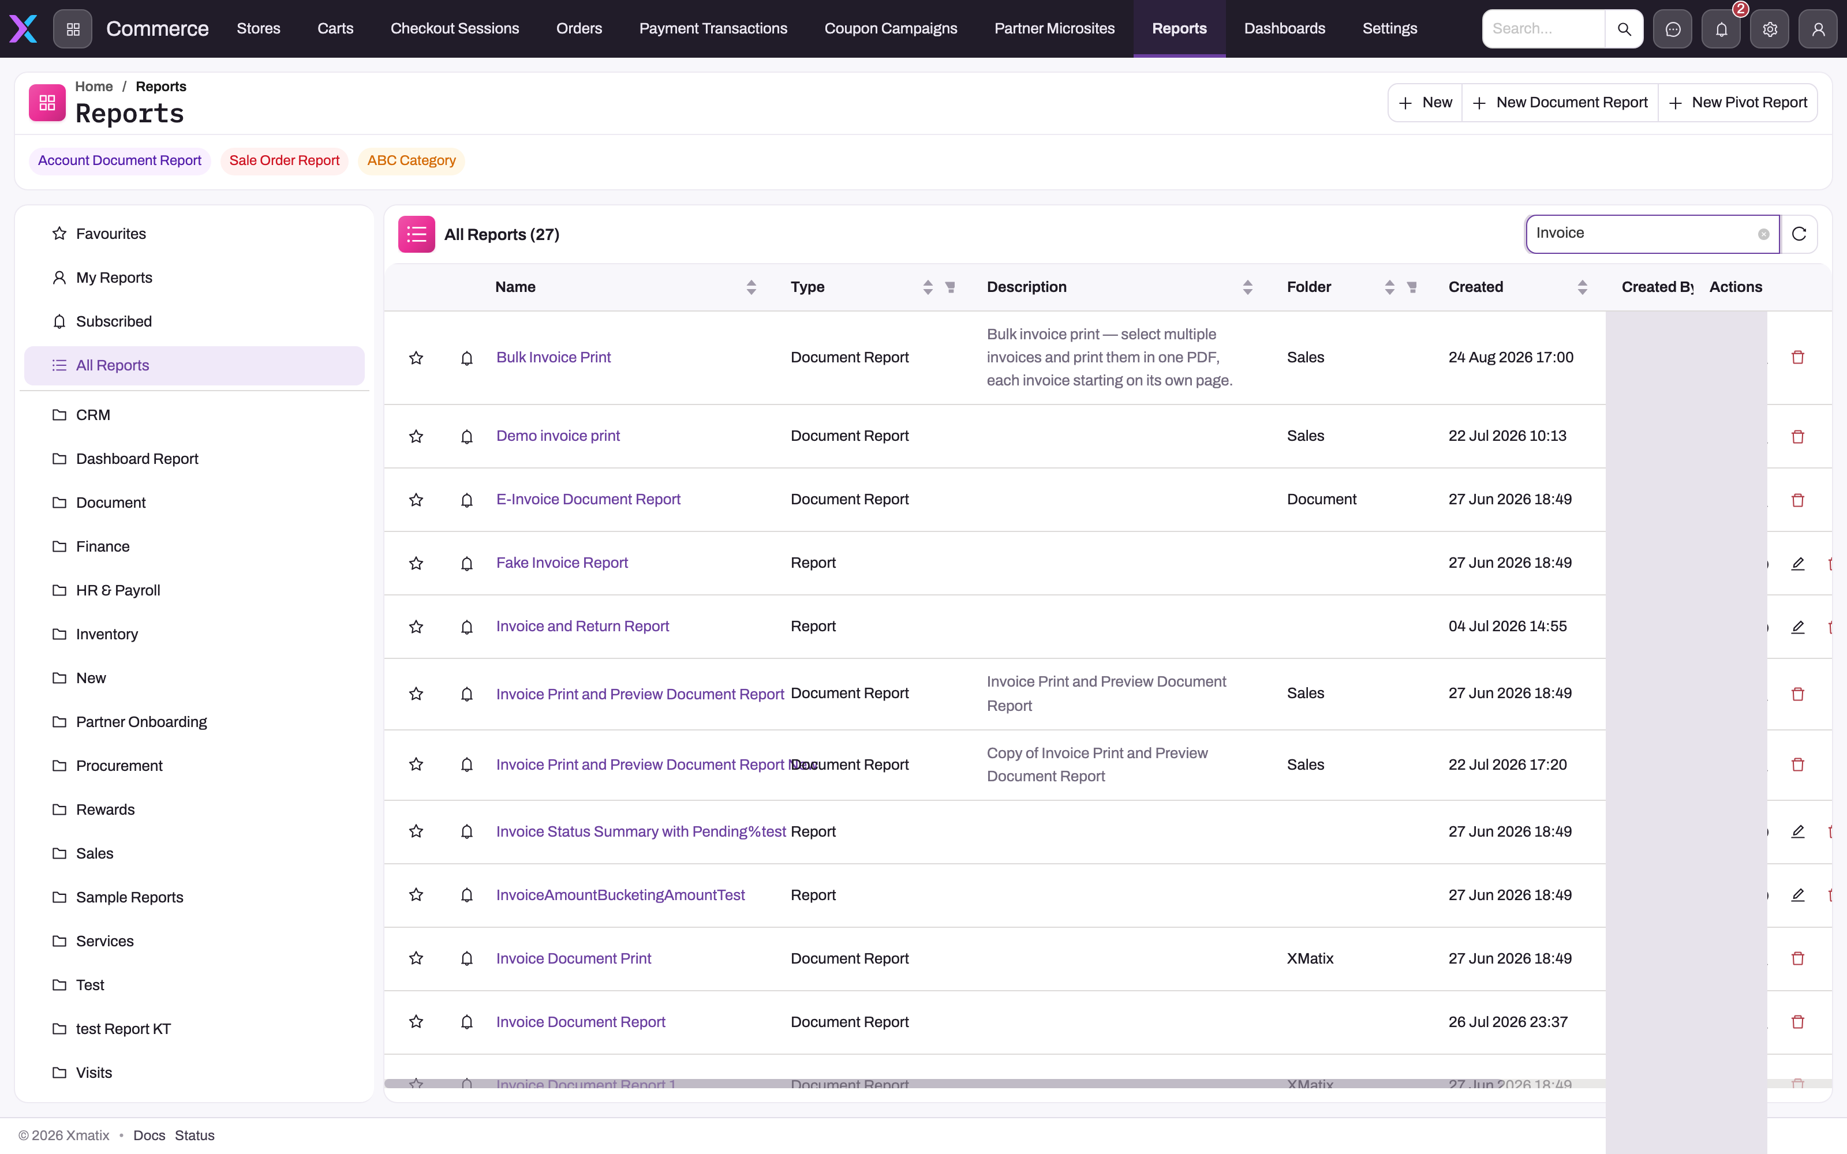Sort the table by Description column
The height and width of the screenshot is (1154, 1847).
(1248, 287)
